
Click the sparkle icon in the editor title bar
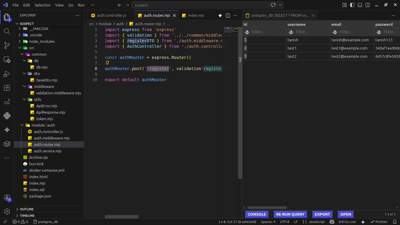[220, 15]
